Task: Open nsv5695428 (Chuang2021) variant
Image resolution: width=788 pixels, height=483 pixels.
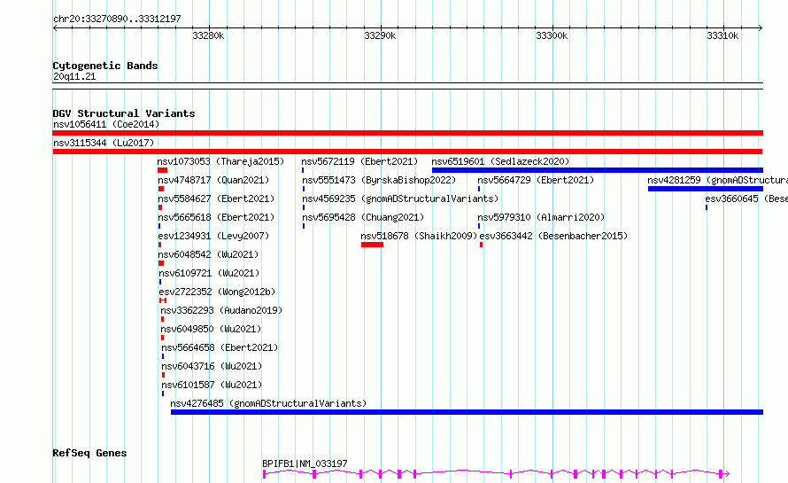Action: (363, 217)
